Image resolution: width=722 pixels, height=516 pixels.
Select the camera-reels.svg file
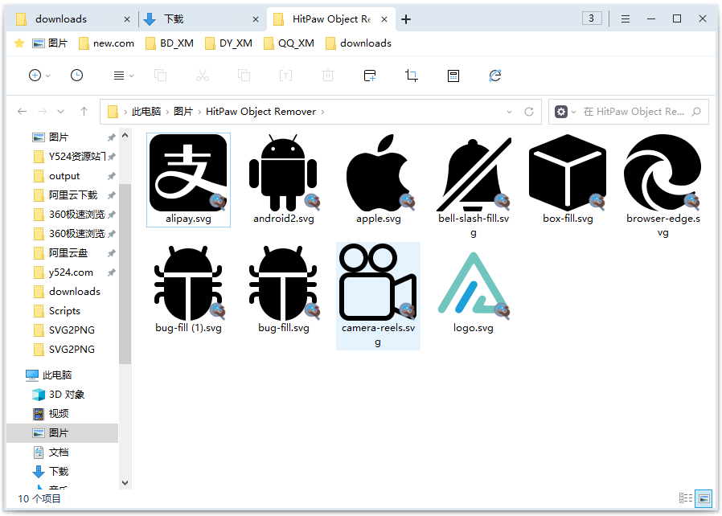point(378,296)
